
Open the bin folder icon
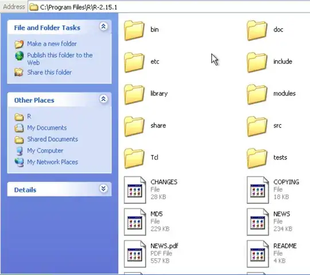pyautogui.click(x=134, y=30)
